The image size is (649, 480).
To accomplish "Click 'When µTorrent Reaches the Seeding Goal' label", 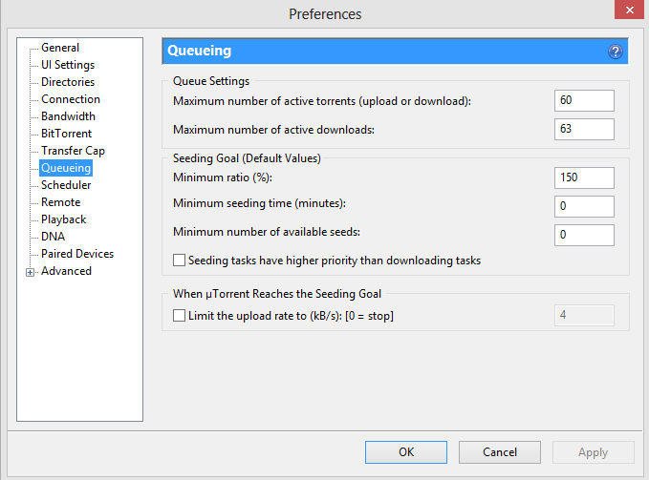I will 277,294.
